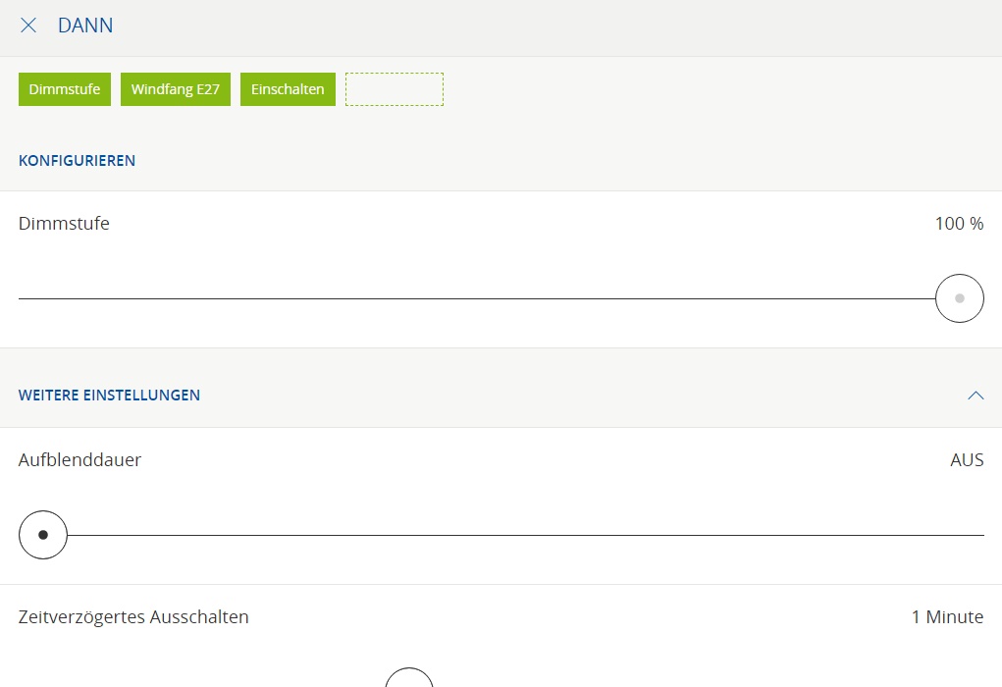Click the Dimmstufe slider round handle
This screenshot has width=1002, height=687.
[959, 298]
